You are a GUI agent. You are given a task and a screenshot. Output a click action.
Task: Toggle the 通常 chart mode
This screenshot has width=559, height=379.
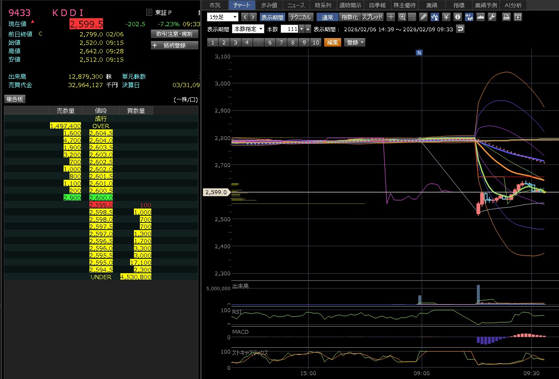327,17
